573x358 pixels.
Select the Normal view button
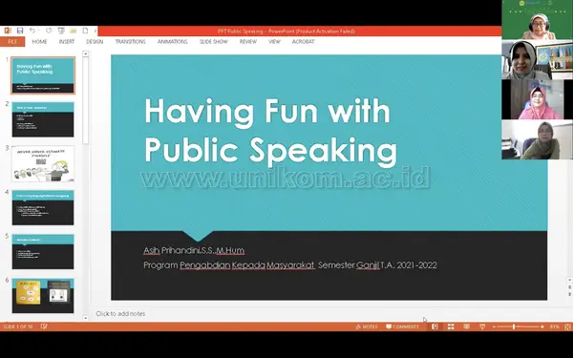pyautogui.click(x=435, y=326)
